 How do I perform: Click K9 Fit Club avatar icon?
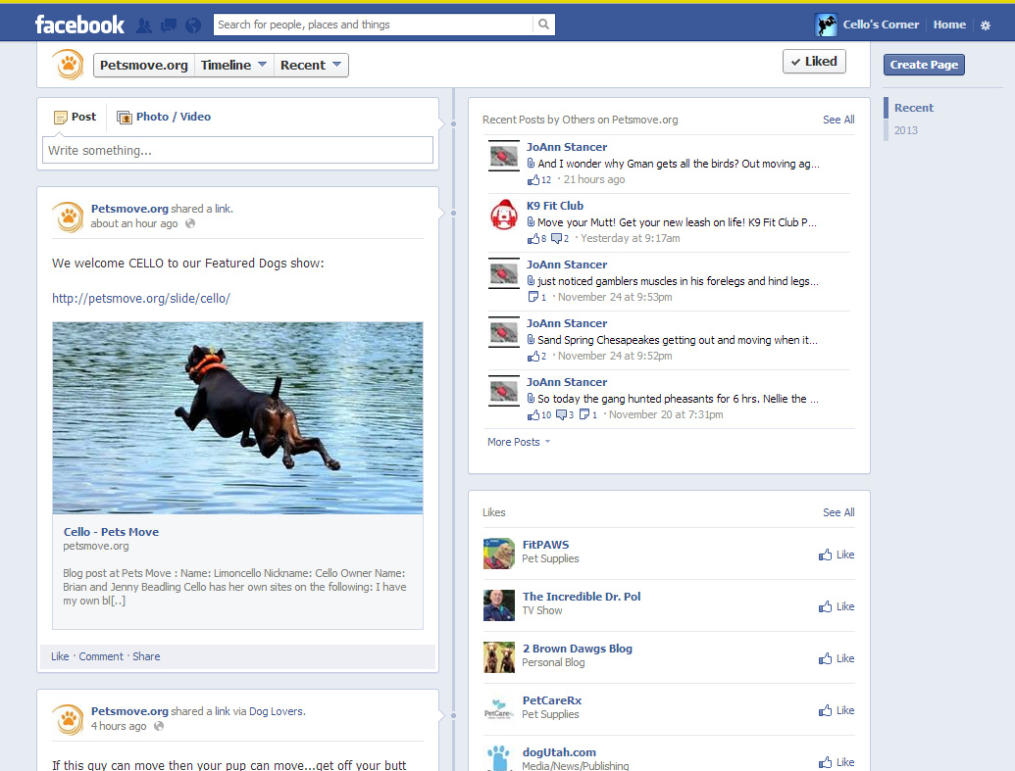(x=504, y=215)
